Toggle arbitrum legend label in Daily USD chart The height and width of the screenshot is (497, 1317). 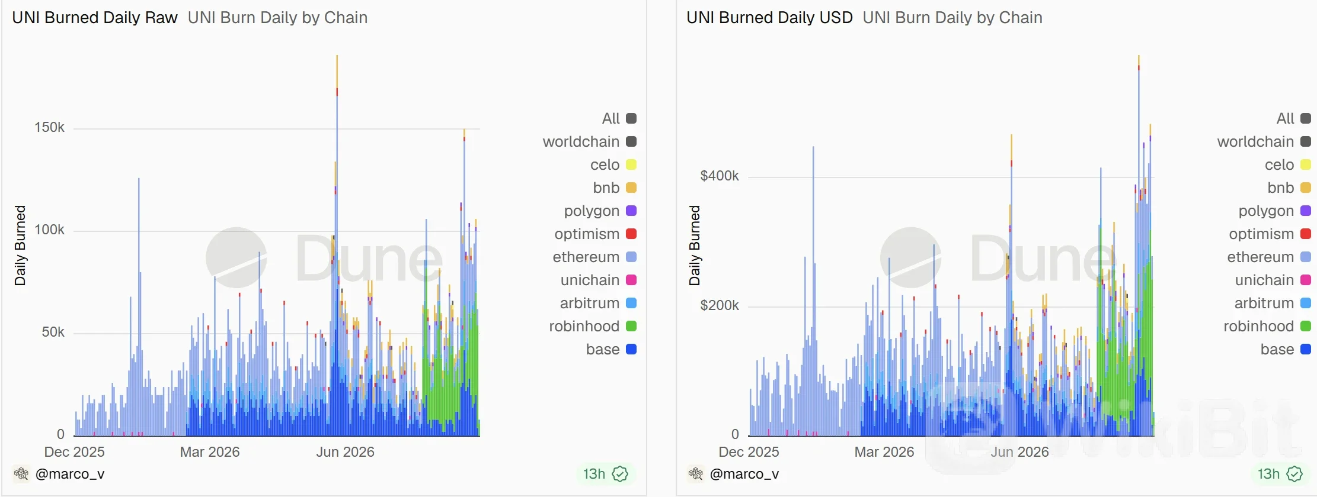[1264, 303]
